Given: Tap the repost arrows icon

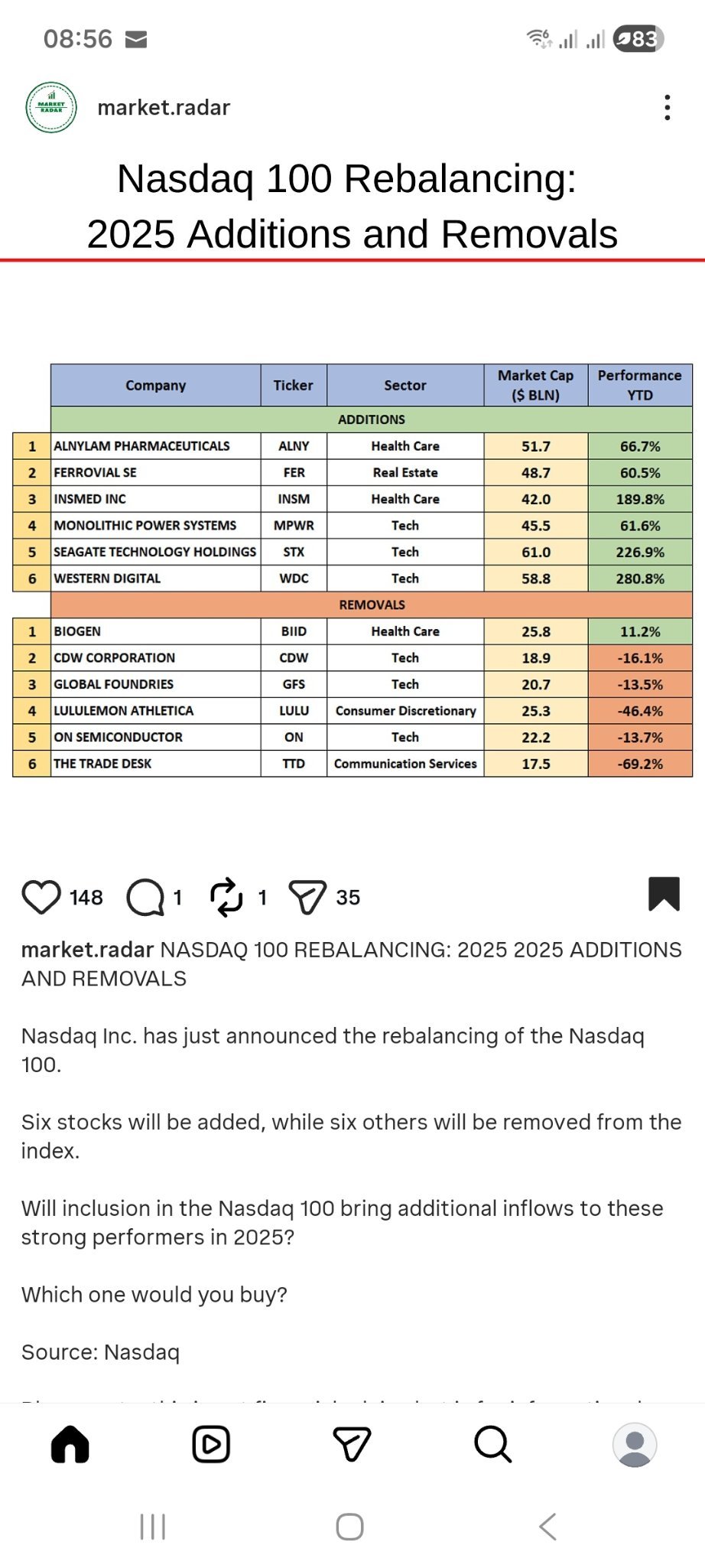Looking at the screenshot, I should coord(226,897).
